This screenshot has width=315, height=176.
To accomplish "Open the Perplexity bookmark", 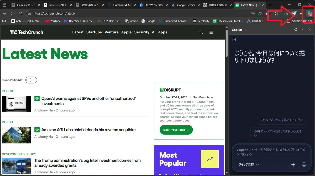I will tap(201, 21).
